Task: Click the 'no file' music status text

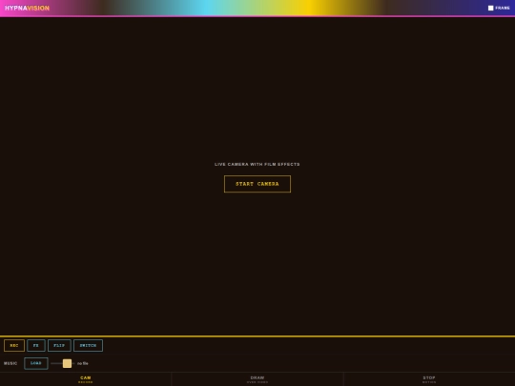Action: pyautogui.click(x=82, y=363)
